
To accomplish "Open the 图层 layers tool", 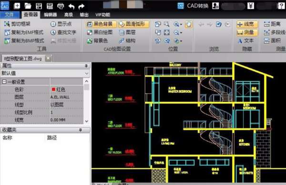I will click(127, 32).
